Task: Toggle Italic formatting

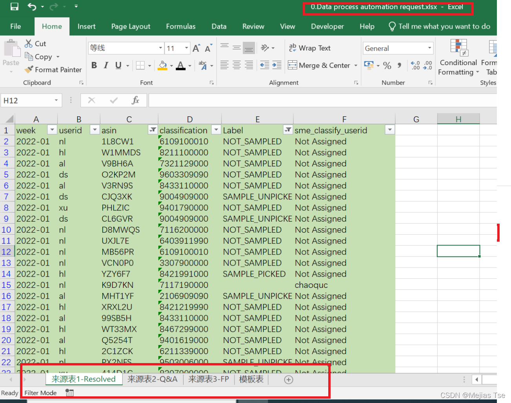Action: [106, 65]
